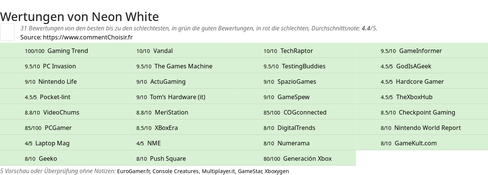
Task: Click the PCGamer 85/100 entry
Action: point(56,128)
